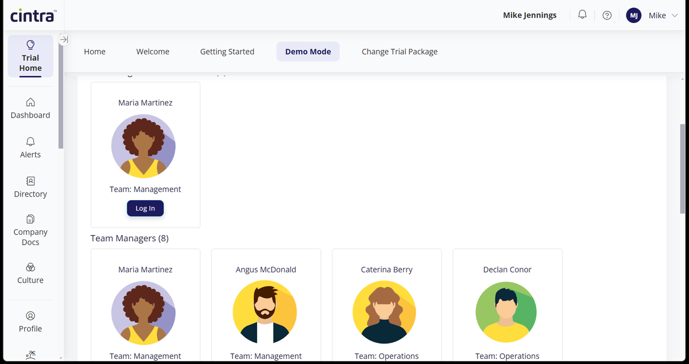Select the Culture sidebar icon
689x364 pixels.
click(x=30, y=274)
